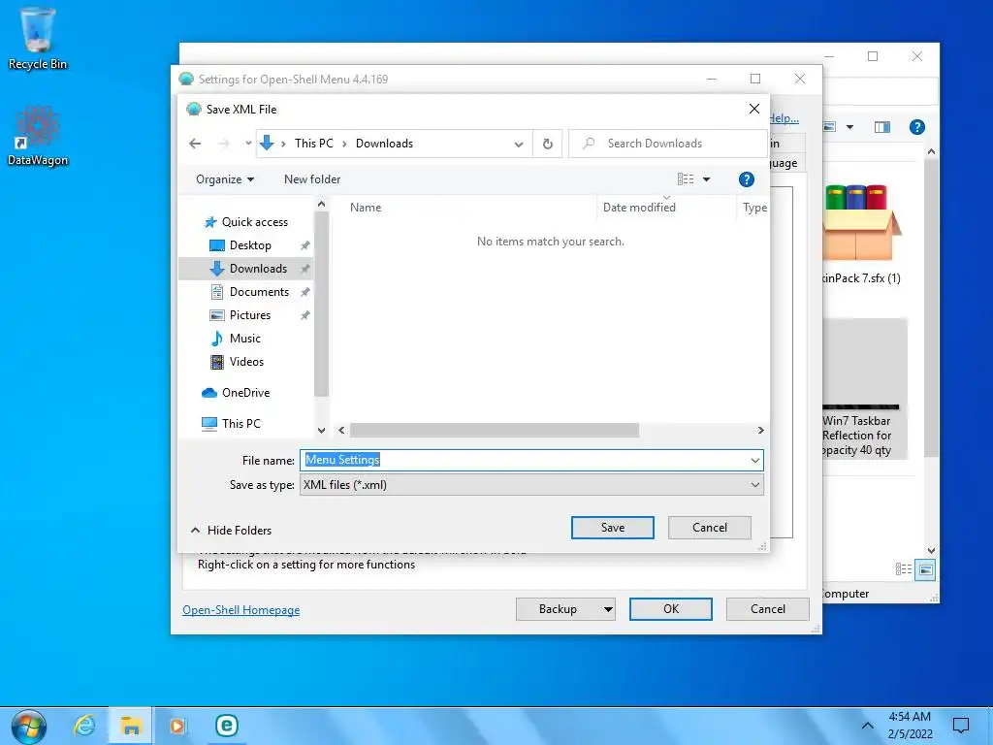993x745 pixels.
Task: Click the Explorer window vertical scrollbar
Action: click(x=931, y=308)
